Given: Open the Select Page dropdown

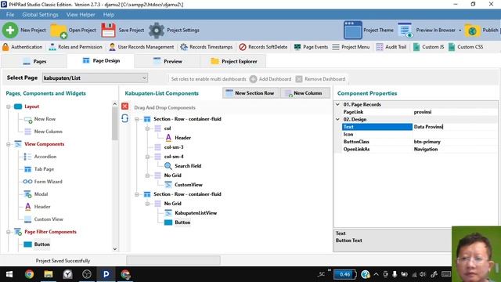Looking at the screenshot, I should pyautogui.click(x=95, y=78).
